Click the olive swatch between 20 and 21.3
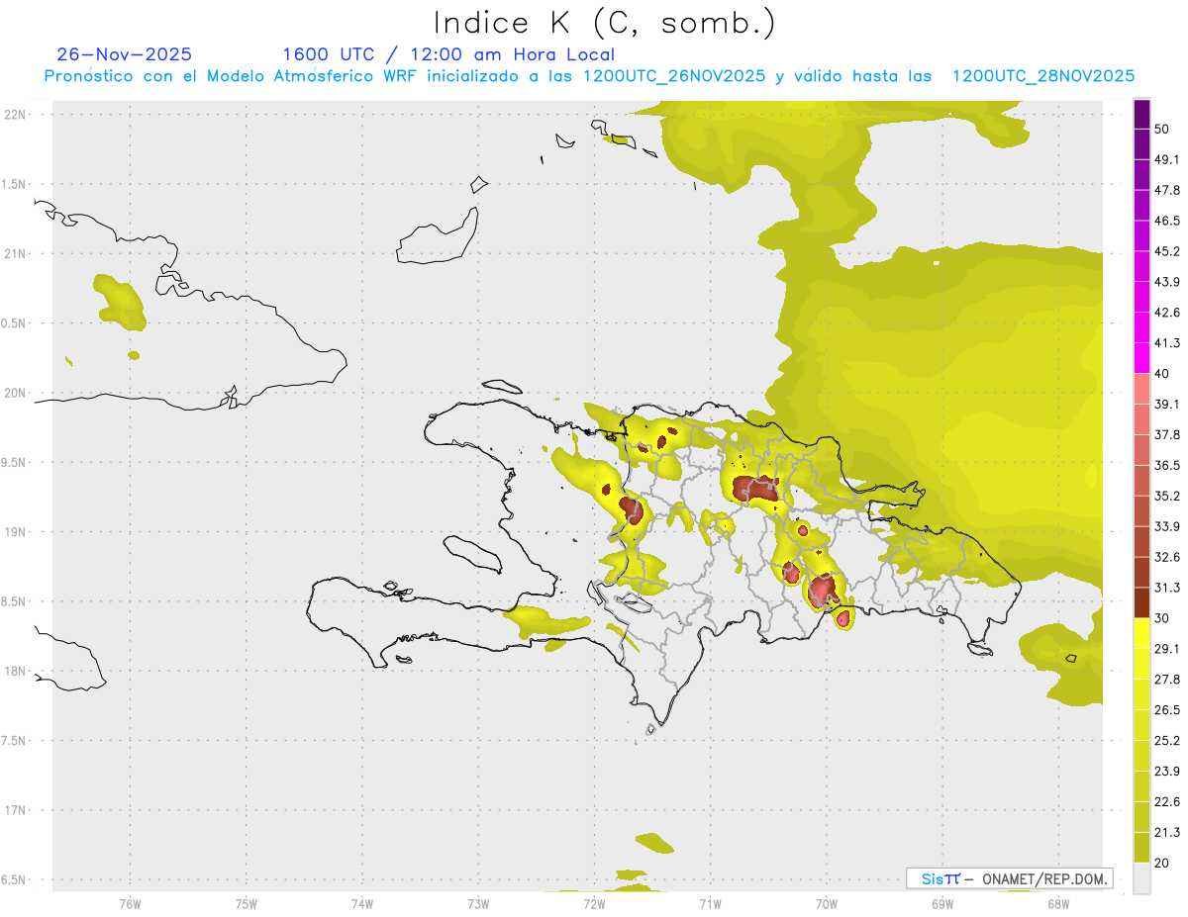1188x917 pixels. click(1141, 848)
